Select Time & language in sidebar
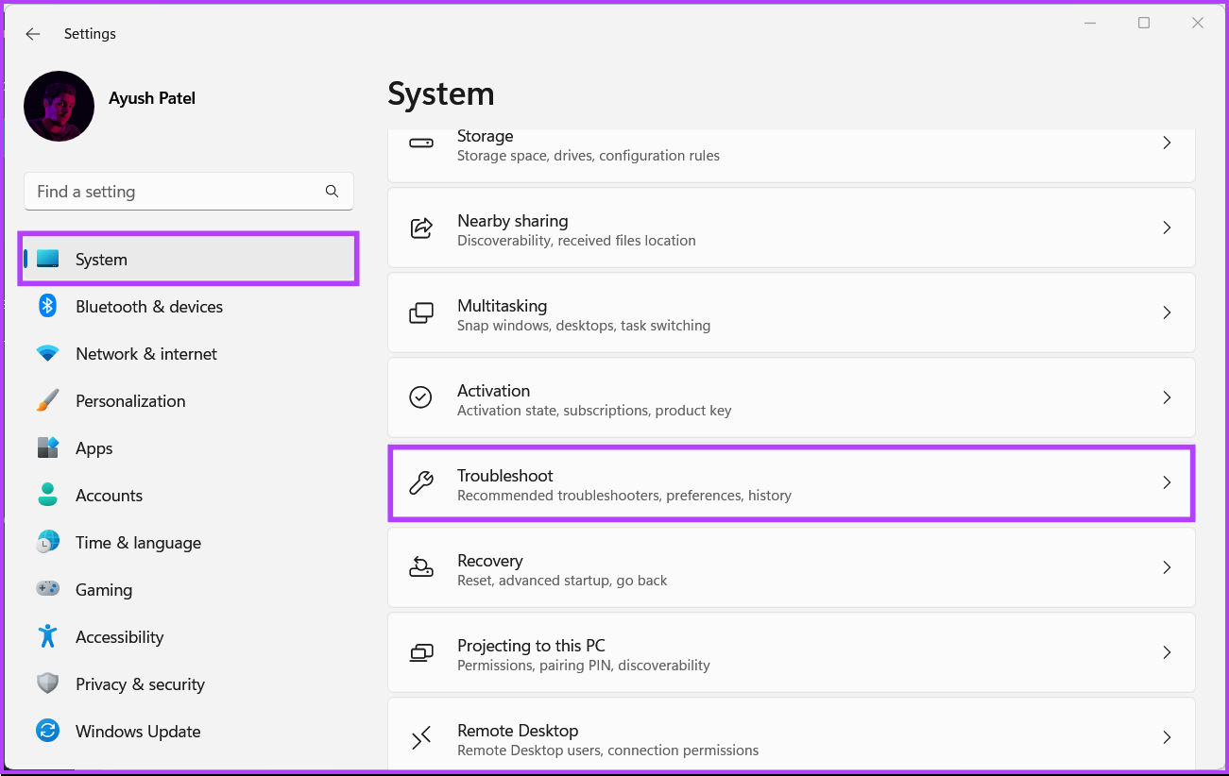The width and height of the screenshot is (1229, 776). click(138, 542)
